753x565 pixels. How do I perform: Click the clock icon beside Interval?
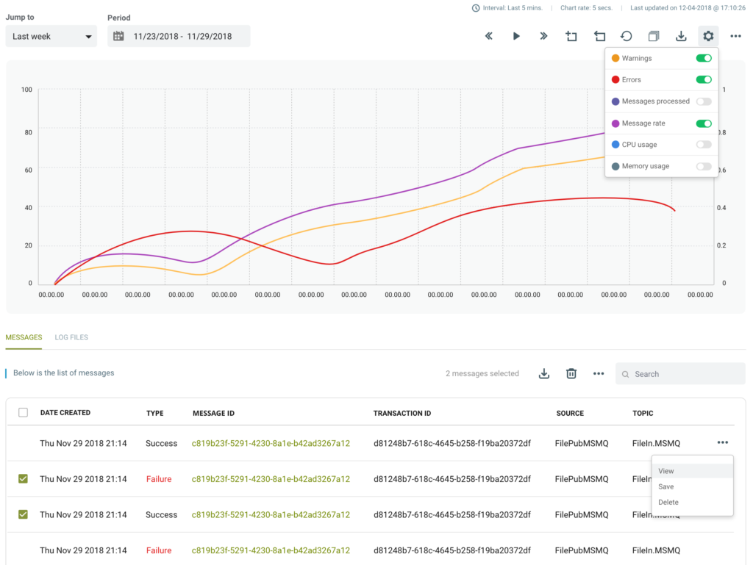point(476,8)
